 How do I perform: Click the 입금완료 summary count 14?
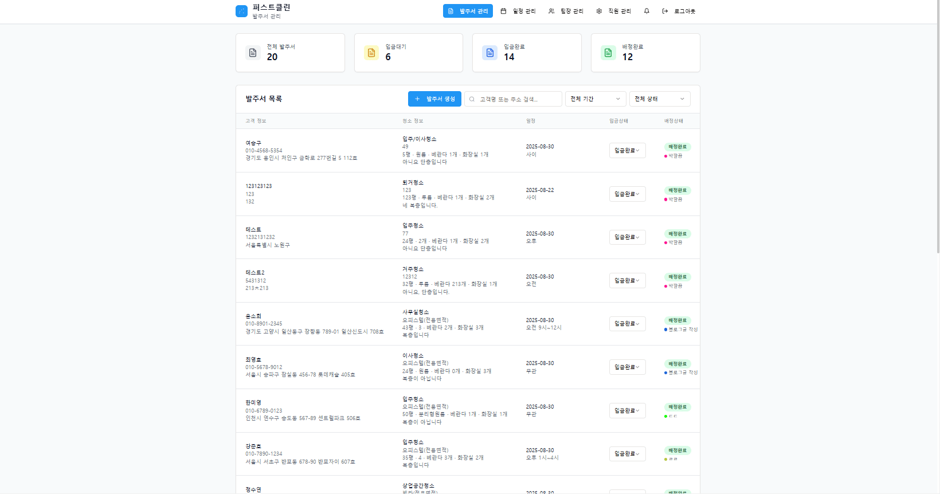tap(509, 57)
